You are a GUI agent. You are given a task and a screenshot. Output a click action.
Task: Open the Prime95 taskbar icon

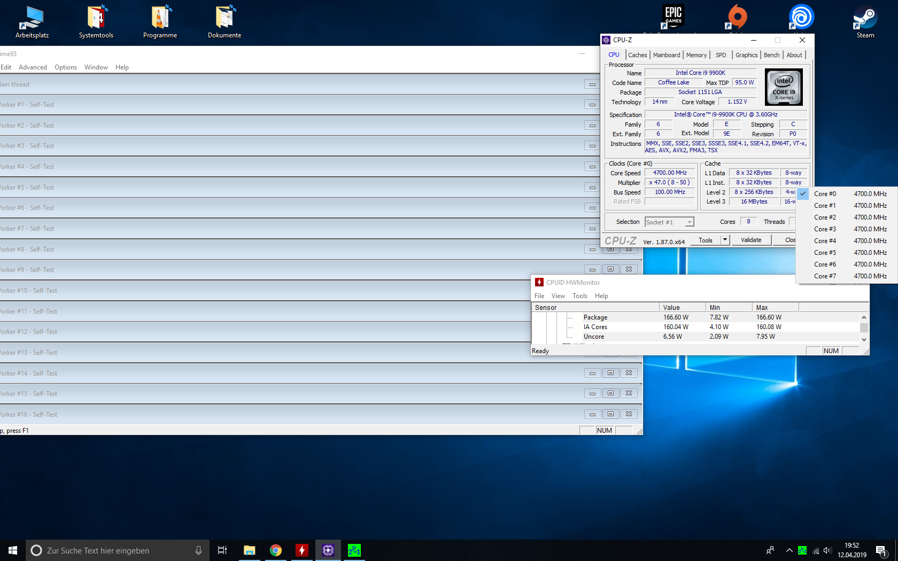click(354, 550)
